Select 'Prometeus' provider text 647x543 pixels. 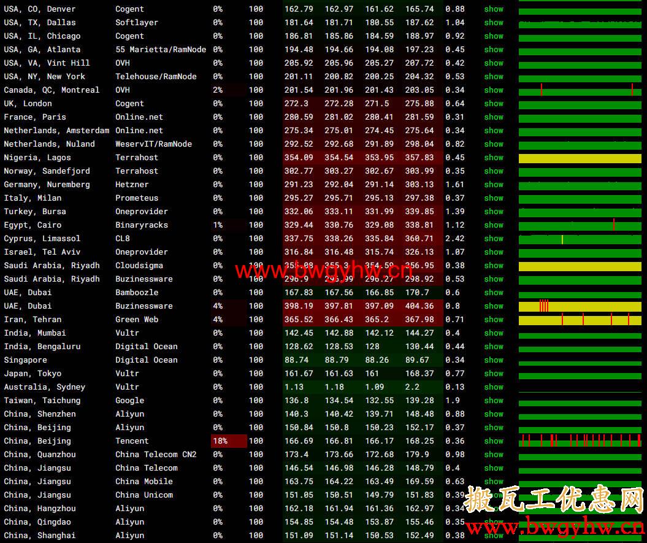pyautogui.click(x=137, y=198)
